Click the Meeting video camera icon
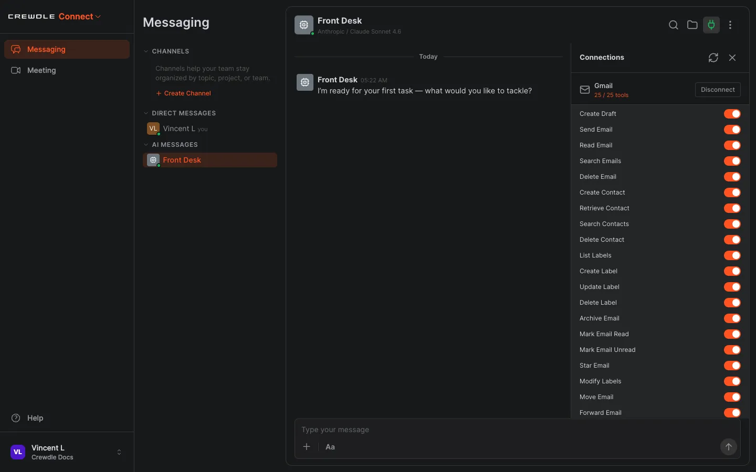This screenshot has height=472, width=756. coord(16,70)
